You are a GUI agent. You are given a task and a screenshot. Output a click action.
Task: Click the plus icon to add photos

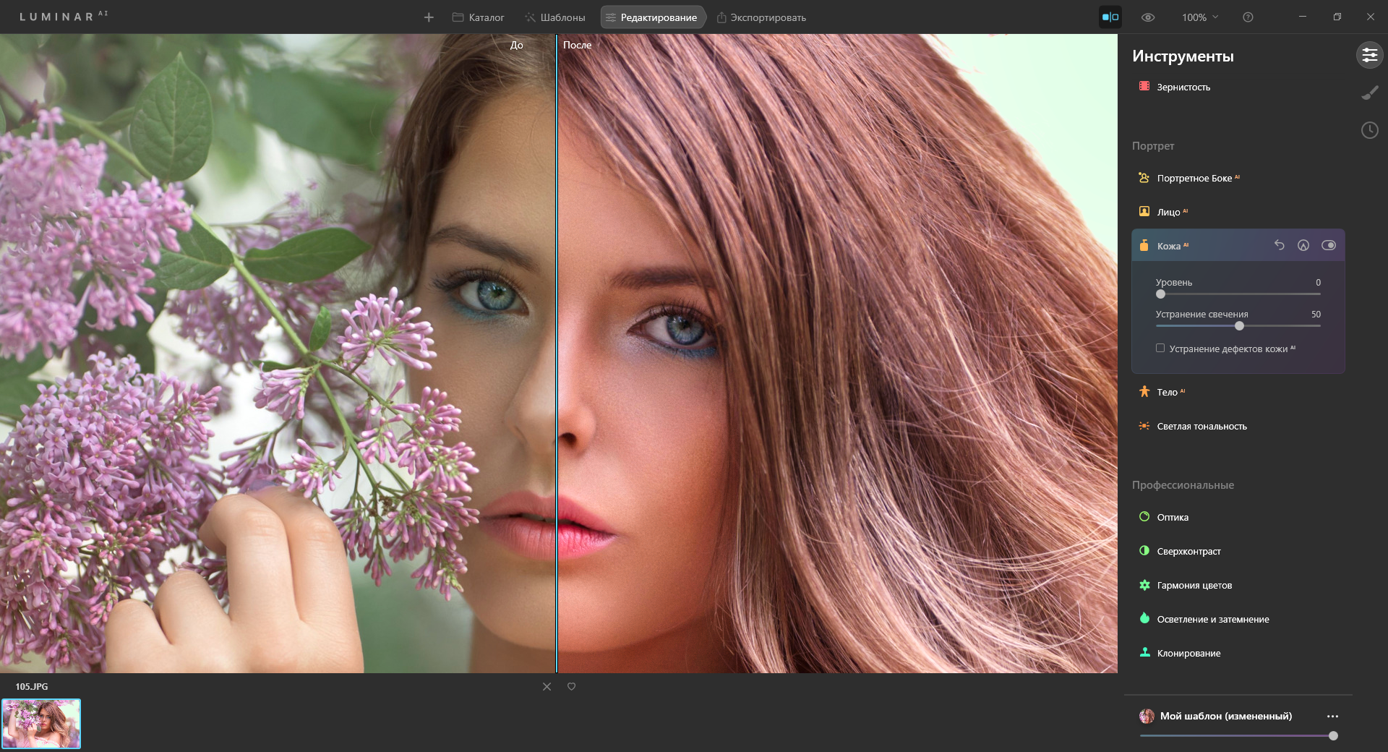[429, 17]
